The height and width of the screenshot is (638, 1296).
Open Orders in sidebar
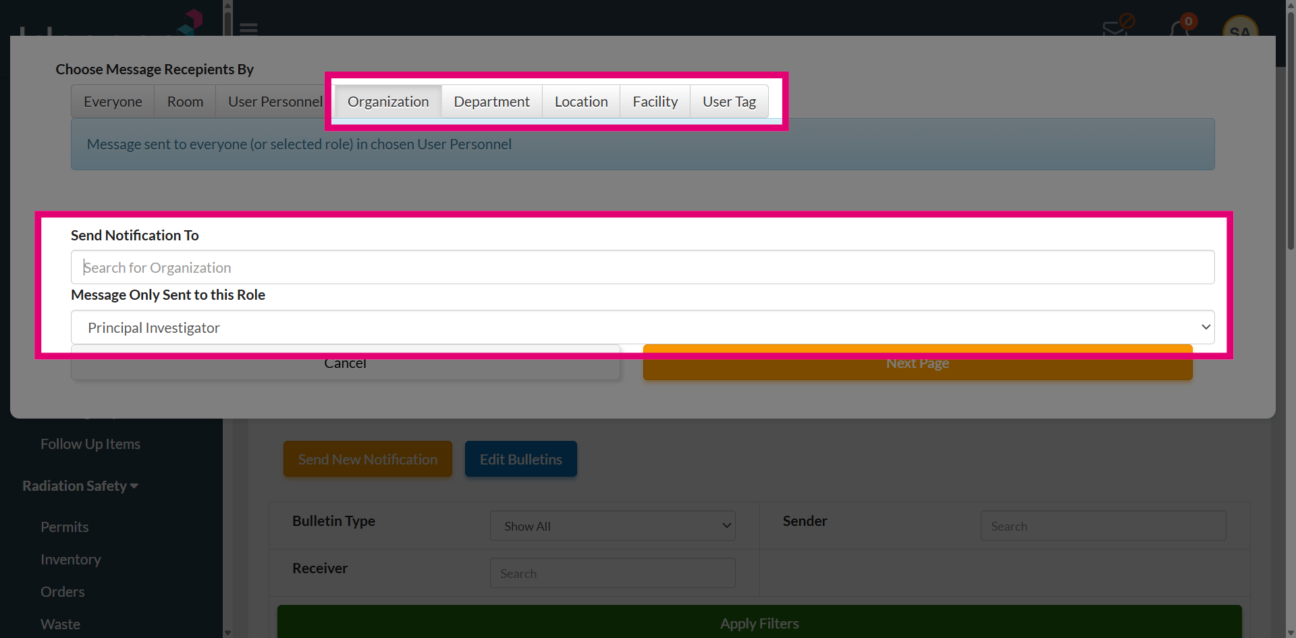point(63,592)
